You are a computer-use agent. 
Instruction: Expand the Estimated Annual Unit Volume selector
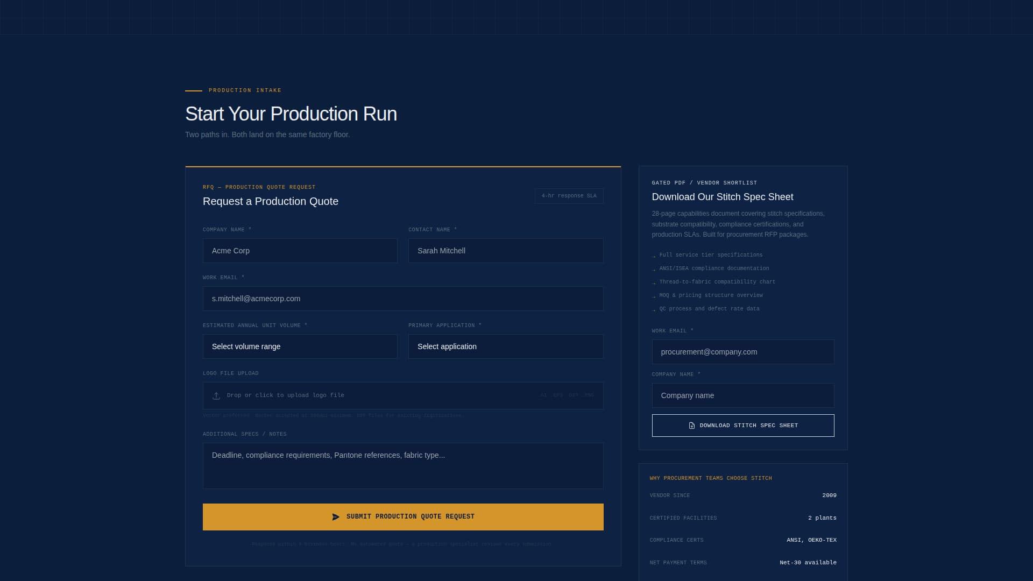(300, 346)
